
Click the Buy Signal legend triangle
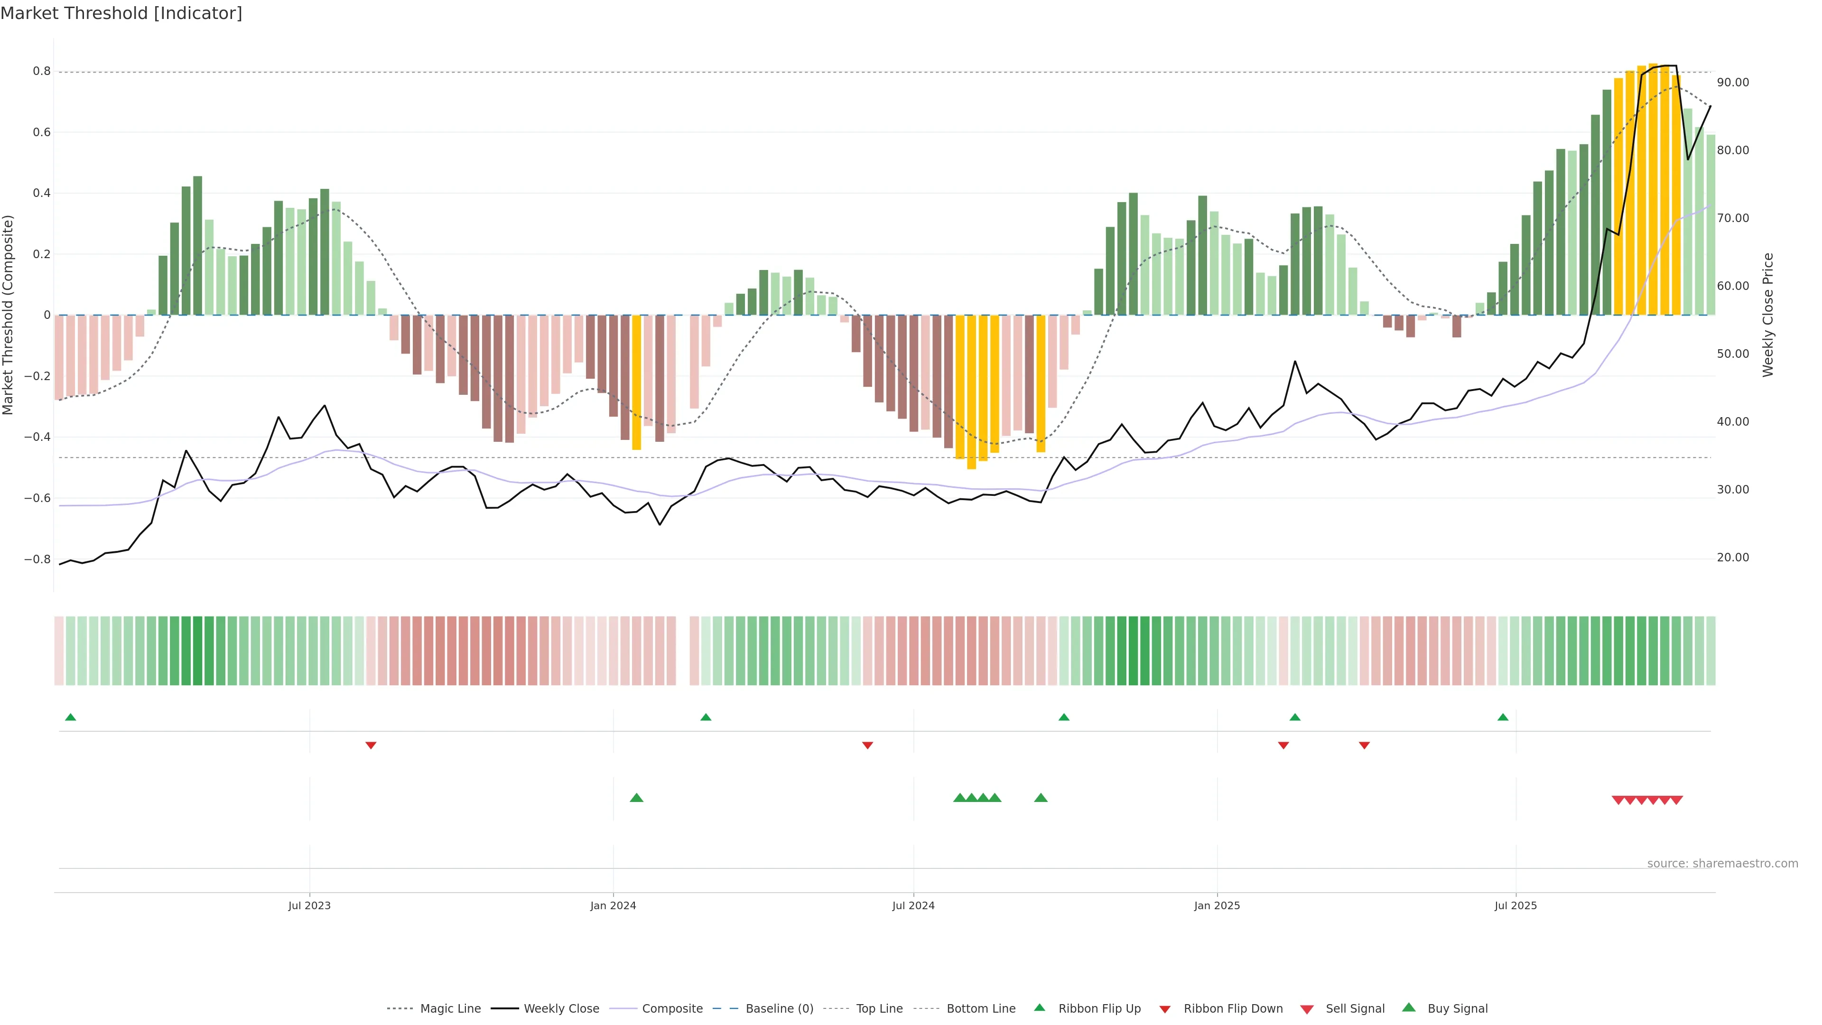click(1409, 1007)
